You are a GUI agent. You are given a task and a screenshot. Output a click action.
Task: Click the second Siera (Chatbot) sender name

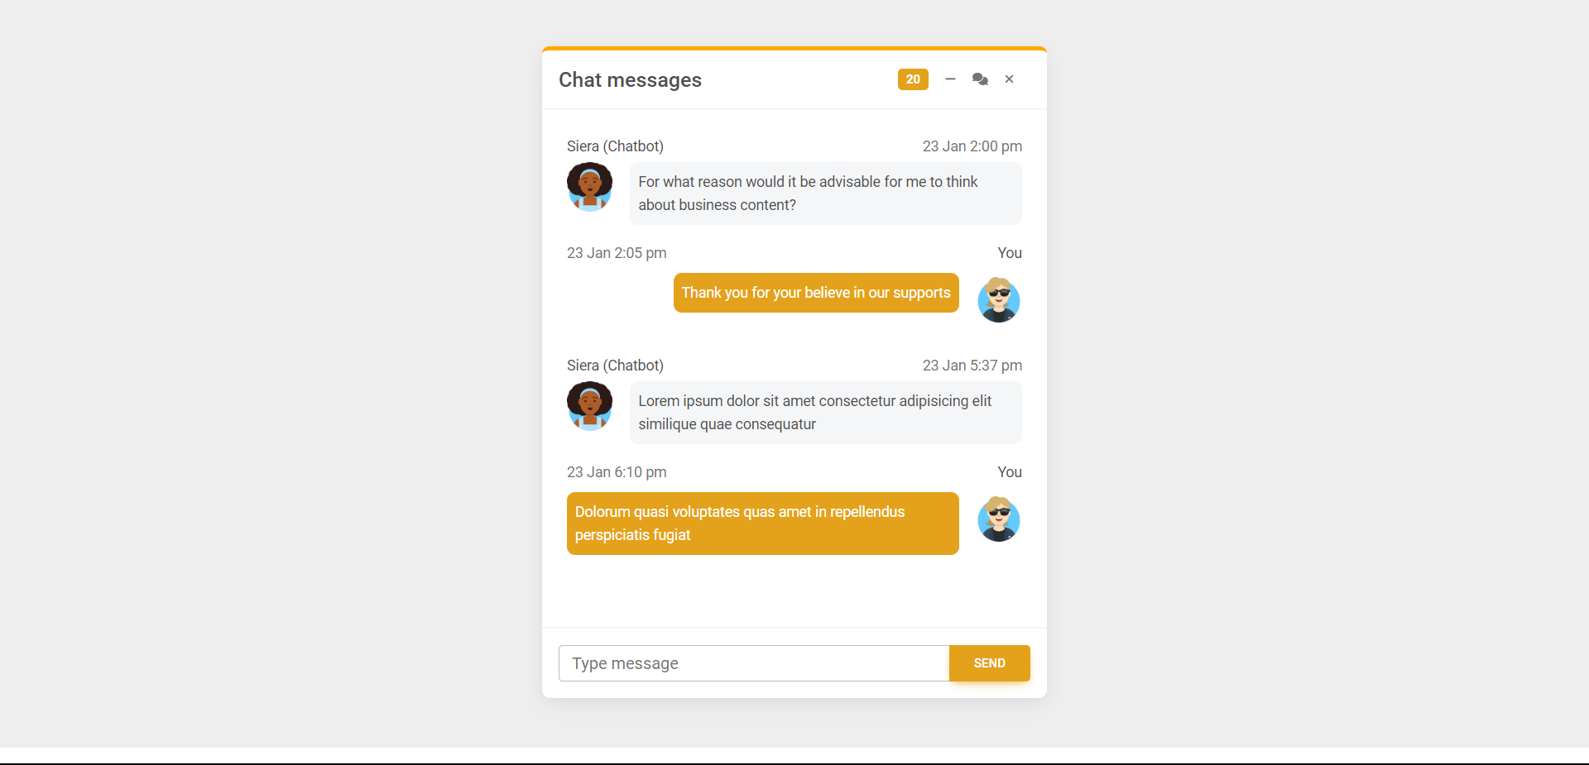point(615,366)
